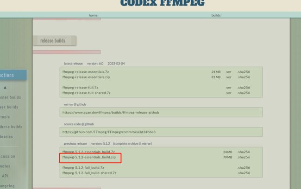301x189 pixels.
Task: Open the tools sidebar entry
Action: click(x=5, y=117)
